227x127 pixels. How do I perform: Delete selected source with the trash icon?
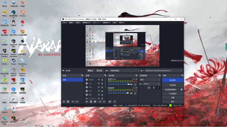point(91,102)
